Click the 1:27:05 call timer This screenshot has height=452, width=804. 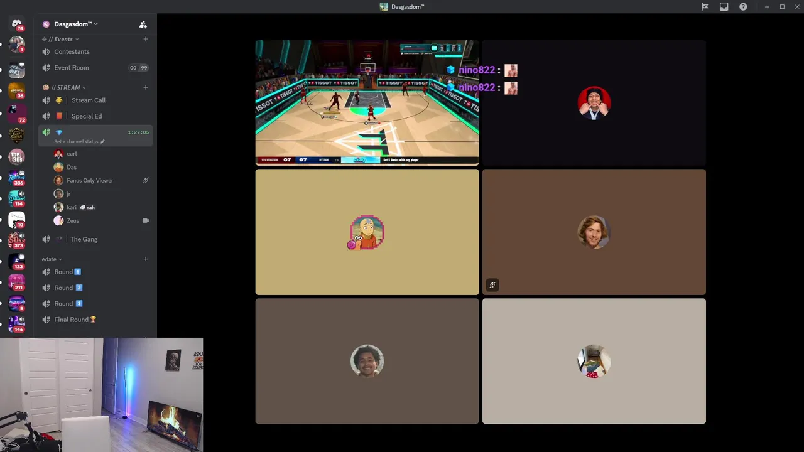click(x=138, y=132)
